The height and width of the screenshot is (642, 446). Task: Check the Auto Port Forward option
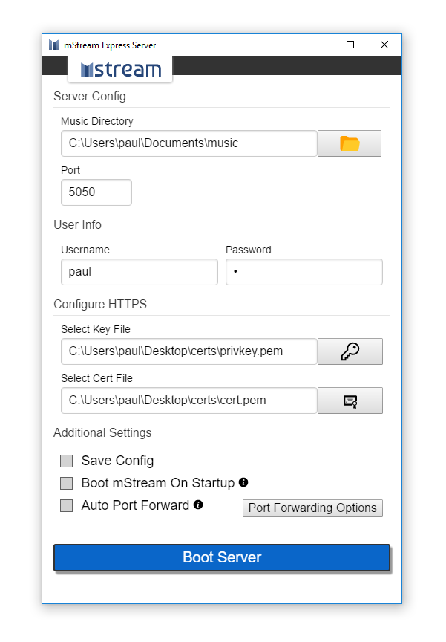[x=66, y=505]
